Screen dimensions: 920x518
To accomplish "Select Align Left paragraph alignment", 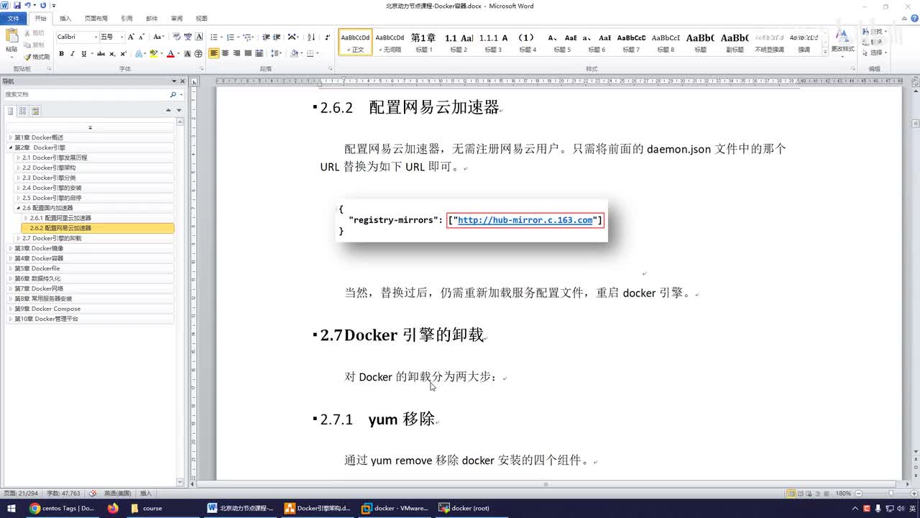I will [214, 53].
